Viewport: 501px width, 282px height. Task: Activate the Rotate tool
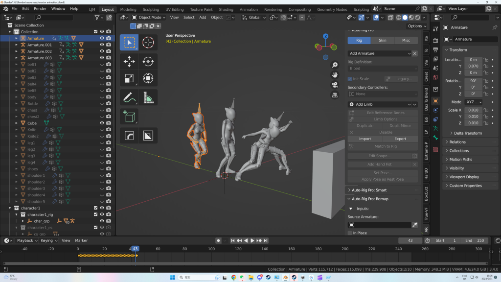(148, 61)
